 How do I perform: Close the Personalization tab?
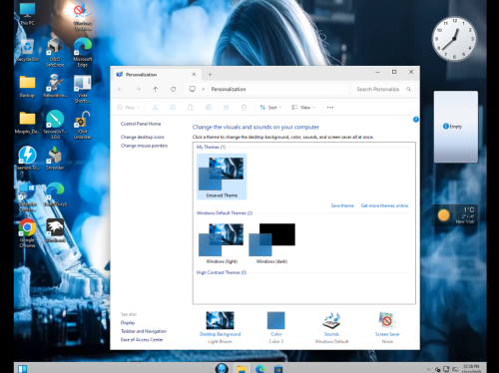(x=194, y=75)
